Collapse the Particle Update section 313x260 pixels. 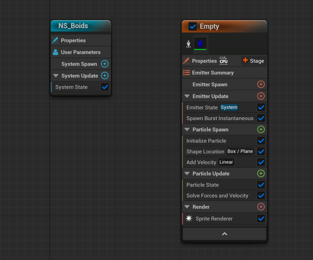tap(187, 174)
